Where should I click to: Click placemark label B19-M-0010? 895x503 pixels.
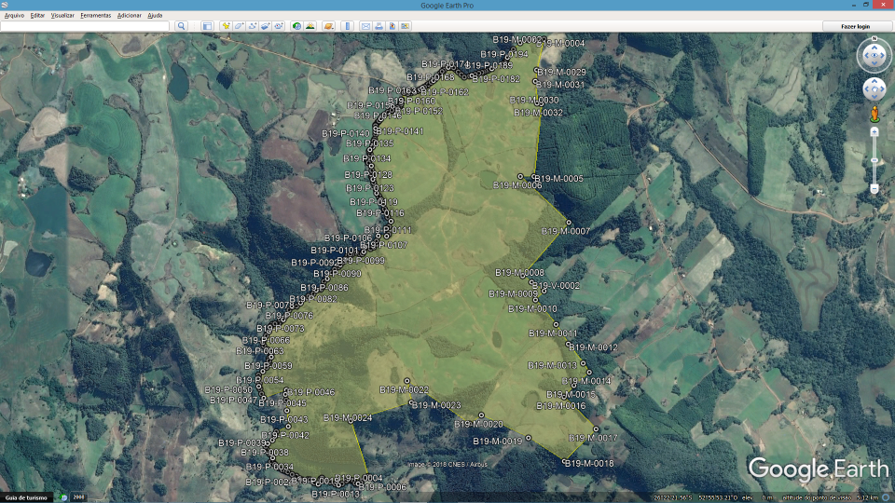(532, 308)
